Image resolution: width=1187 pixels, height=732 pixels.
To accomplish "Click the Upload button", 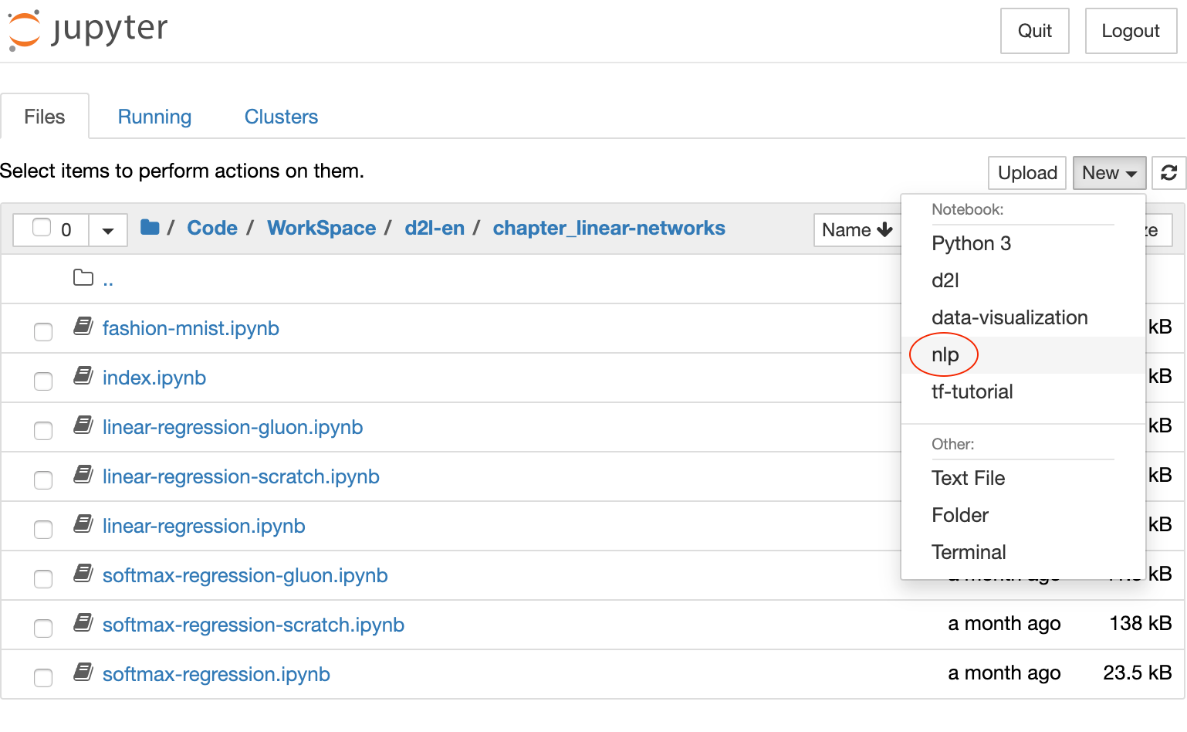I will click(1026, 172).
